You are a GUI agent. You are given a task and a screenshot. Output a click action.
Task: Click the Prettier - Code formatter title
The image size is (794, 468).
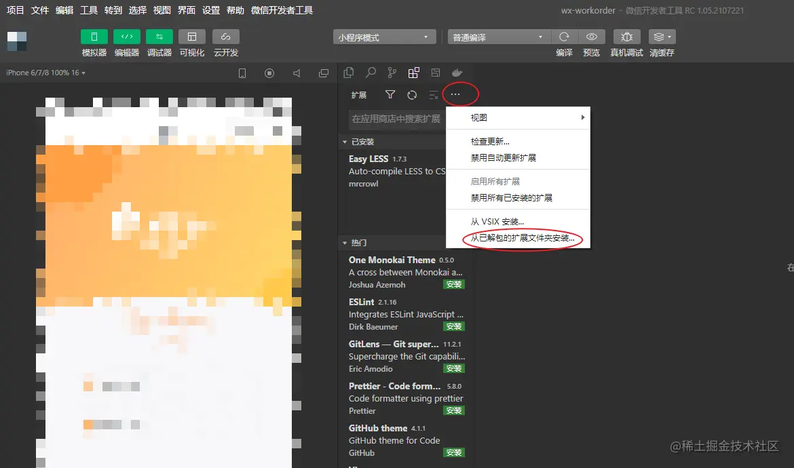(x=394, y=386)
